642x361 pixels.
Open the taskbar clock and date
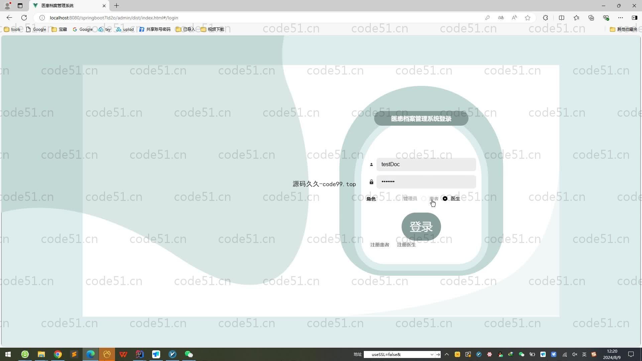click(x=612, y=354)
